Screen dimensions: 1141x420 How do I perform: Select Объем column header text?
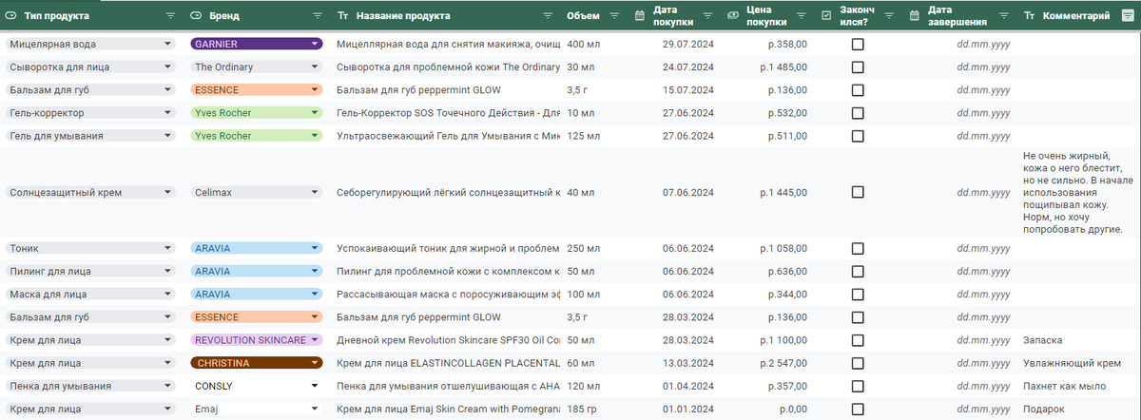(x=583, y=16)
